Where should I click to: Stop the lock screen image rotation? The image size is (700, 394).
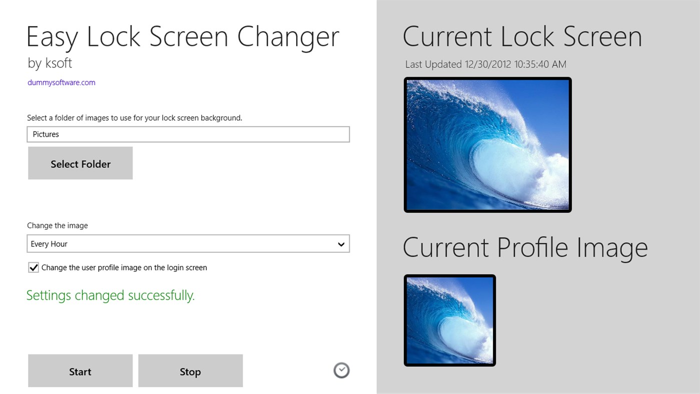click(x=190, y=371)
